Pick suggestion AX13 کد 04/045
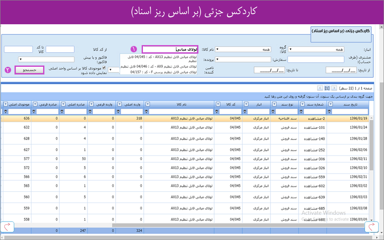The height and width of the screenshot is (240, 384). pyautogui.click(x=162, y=59)
